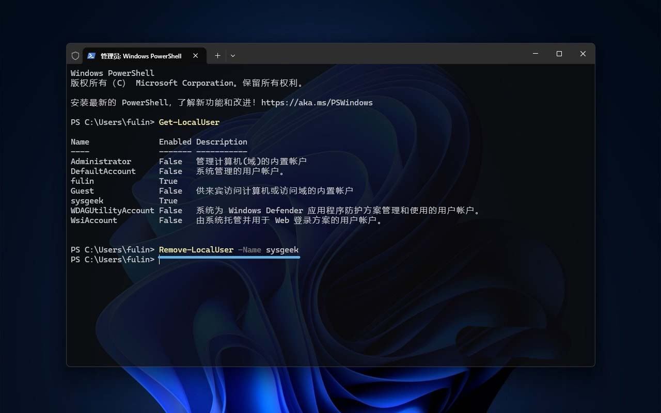This screenshot has height=413, width=661.
Task: Click the administrator shield icon in title bar
Action: (75, 56)
